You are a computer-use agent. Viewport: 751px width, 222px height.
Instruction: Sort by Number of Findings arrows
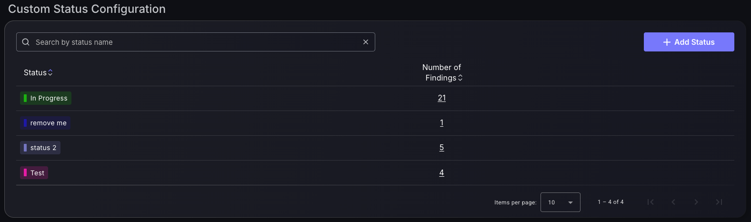click(460, 78)
